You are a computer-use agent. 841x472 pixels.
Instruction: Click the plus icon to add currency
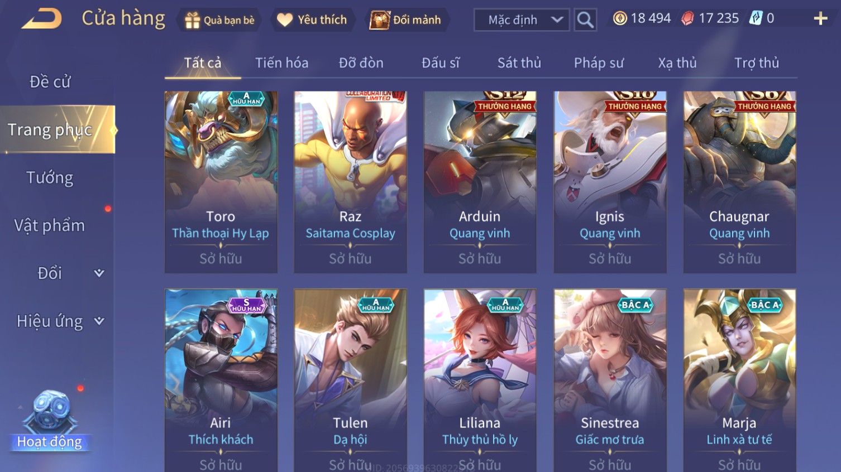point(820,19)
